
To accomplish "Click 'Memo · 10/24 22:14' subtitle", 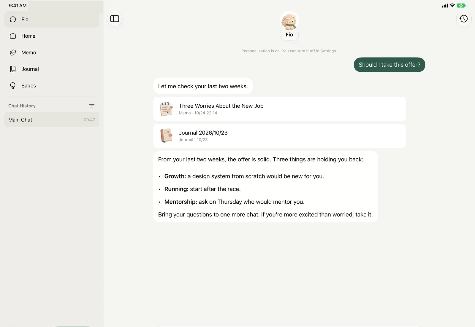I will click(198, 113).
